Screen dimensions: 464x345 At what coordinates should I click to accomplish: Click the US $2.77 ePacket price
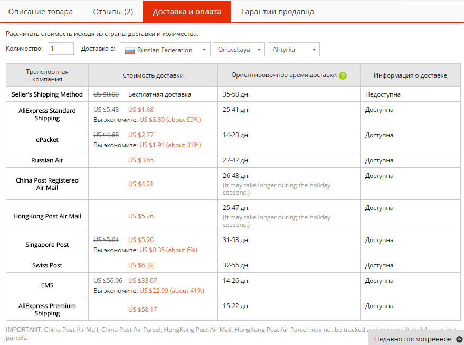tap(141, 135)
